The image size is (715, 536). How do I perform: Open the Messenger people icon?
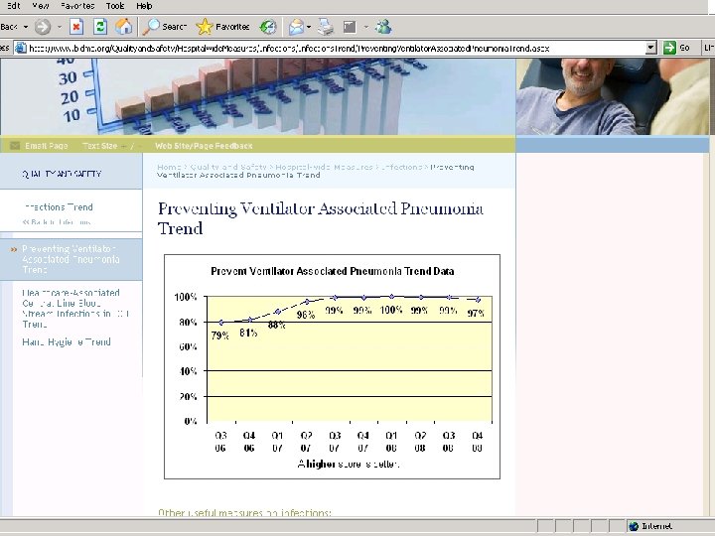point(383,27)
